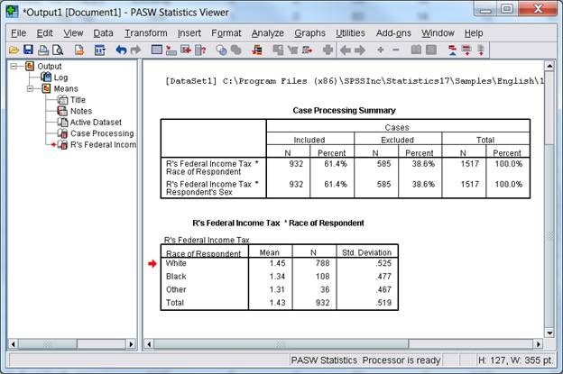The height and width of the screenshot is (374, 563).
Task: Demote item with right arrow icon
Action: point(360,50)
